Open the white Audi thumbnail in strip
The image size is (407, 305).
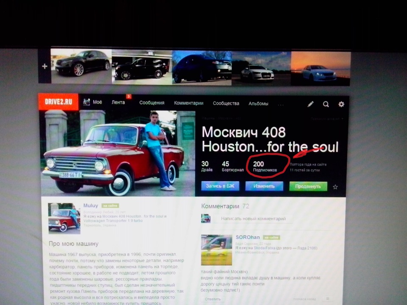click(x=261, y=68)
